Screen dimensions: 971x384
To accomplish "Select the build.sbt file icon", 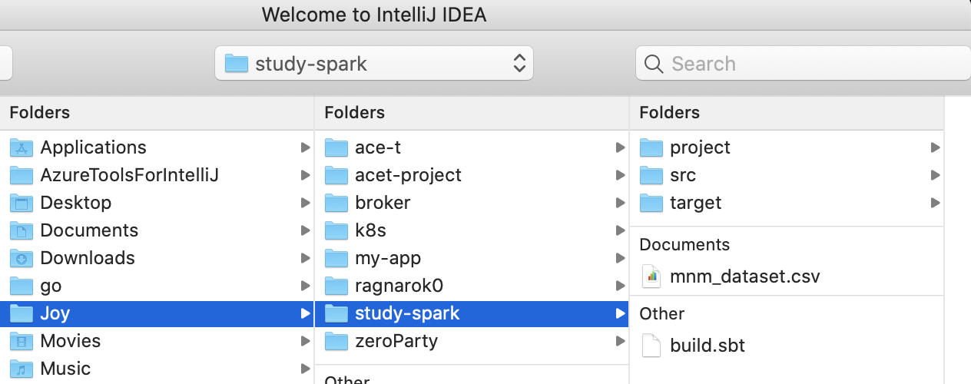I will (x=651, y=345).
